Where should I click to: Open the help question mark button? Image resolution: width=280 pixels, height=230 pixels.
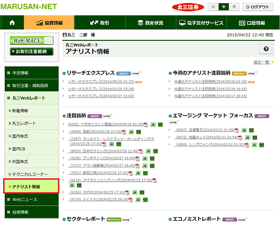coord(266,49)
